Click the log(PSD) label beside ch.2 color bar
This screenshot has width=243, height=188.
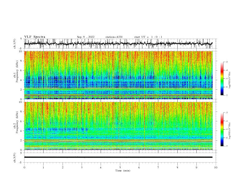(x=229, y=131)
